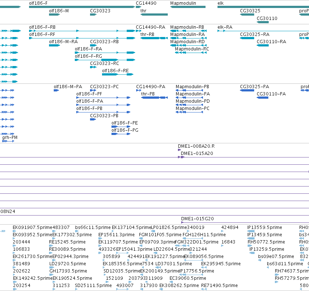Image resolution: width=309 pixels, height=291 pixels.
Task: Click transcript label Mapmodulin-RD
Action: point(187,42)
